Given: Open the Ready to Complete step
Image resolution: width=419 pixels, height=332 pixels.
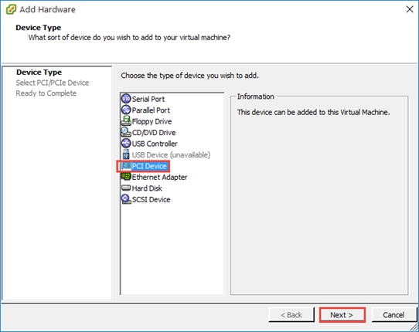Looking at the screenshot, I should click(46, 93).
